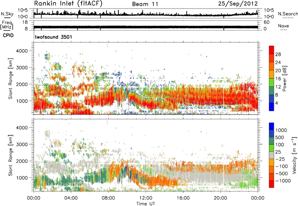Click the '10^0' tick beside N.Search
Image resolution: width=298 pixels, height=206 pixels.
pyautogui.click(x=269, y=17)
